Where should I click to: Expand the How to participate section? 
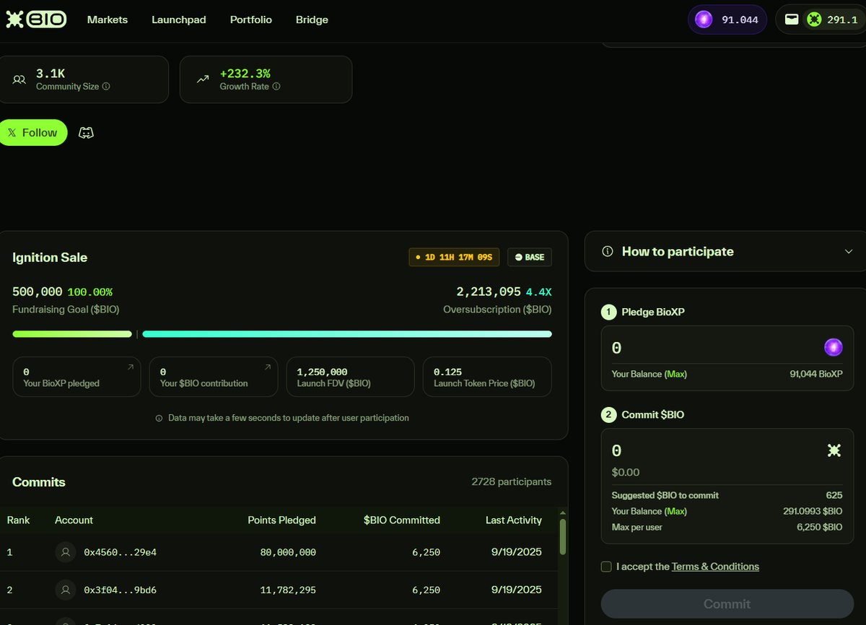[848, 251]
